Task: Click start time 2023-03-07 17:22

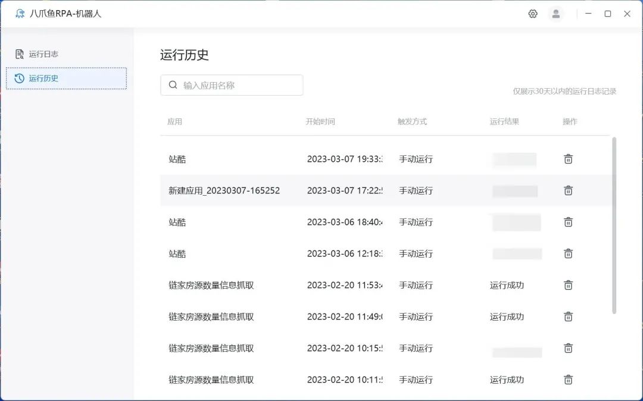Action: (345, 190)
